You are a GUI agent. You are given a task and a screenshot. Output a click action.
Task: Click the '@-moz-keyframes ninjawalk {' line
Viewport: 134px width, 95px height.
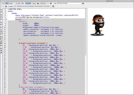pyautogui.click(x=32, y=87)
